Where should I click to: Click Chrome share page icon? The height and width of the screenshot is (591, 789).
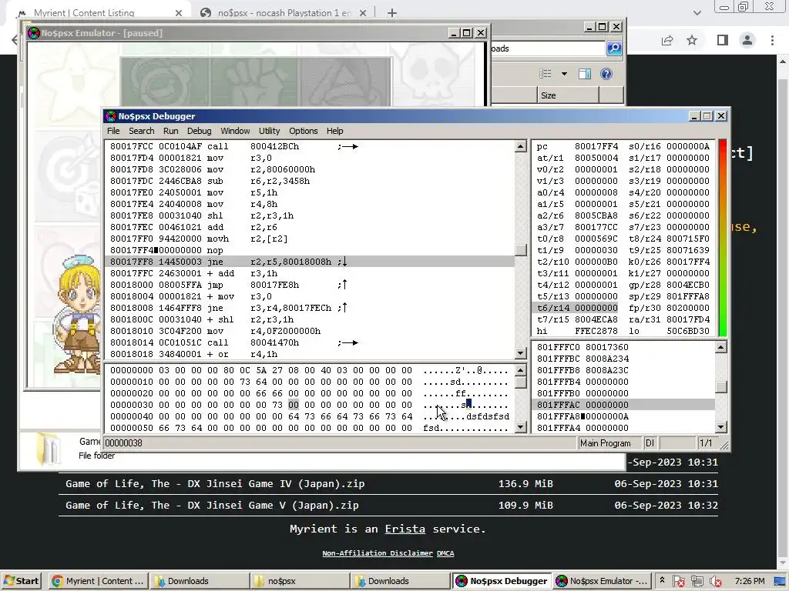click(667, 40)
